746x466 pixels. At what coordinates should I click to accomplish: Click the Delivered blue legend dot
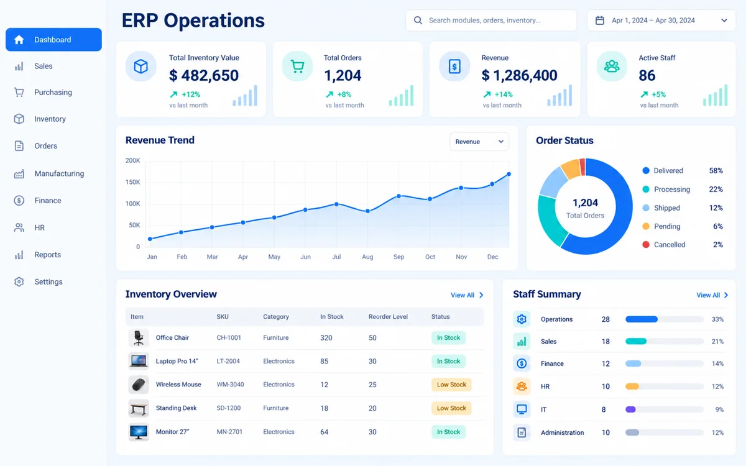click(x=646, y=171)
